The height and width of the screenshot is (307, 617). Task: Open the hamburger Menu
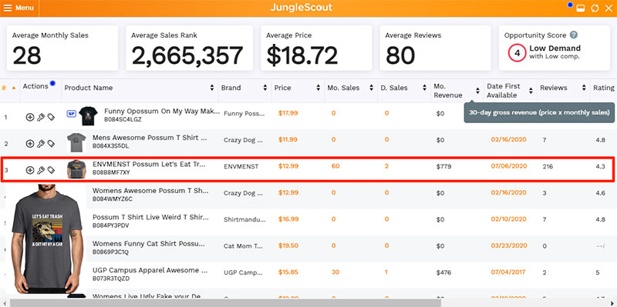coord(19,8)
